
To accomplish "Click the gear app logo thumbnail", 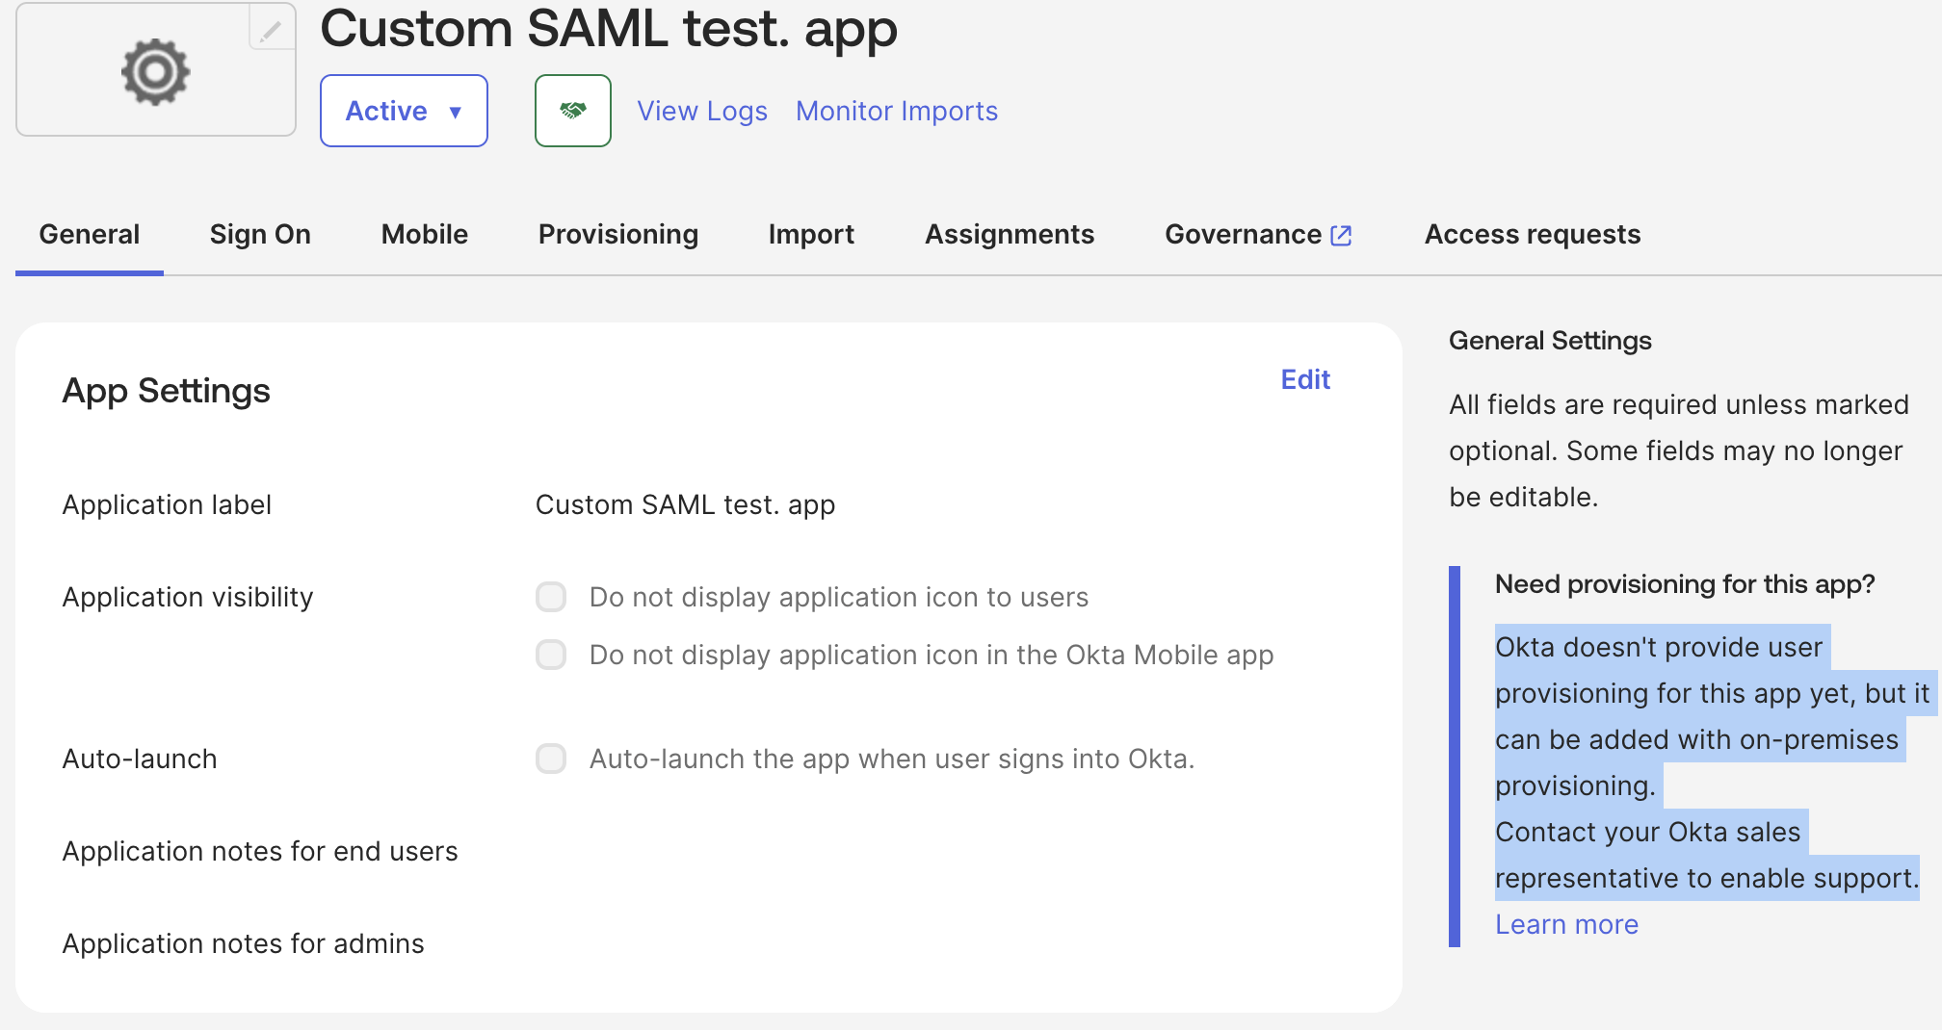I will [156, 71].
